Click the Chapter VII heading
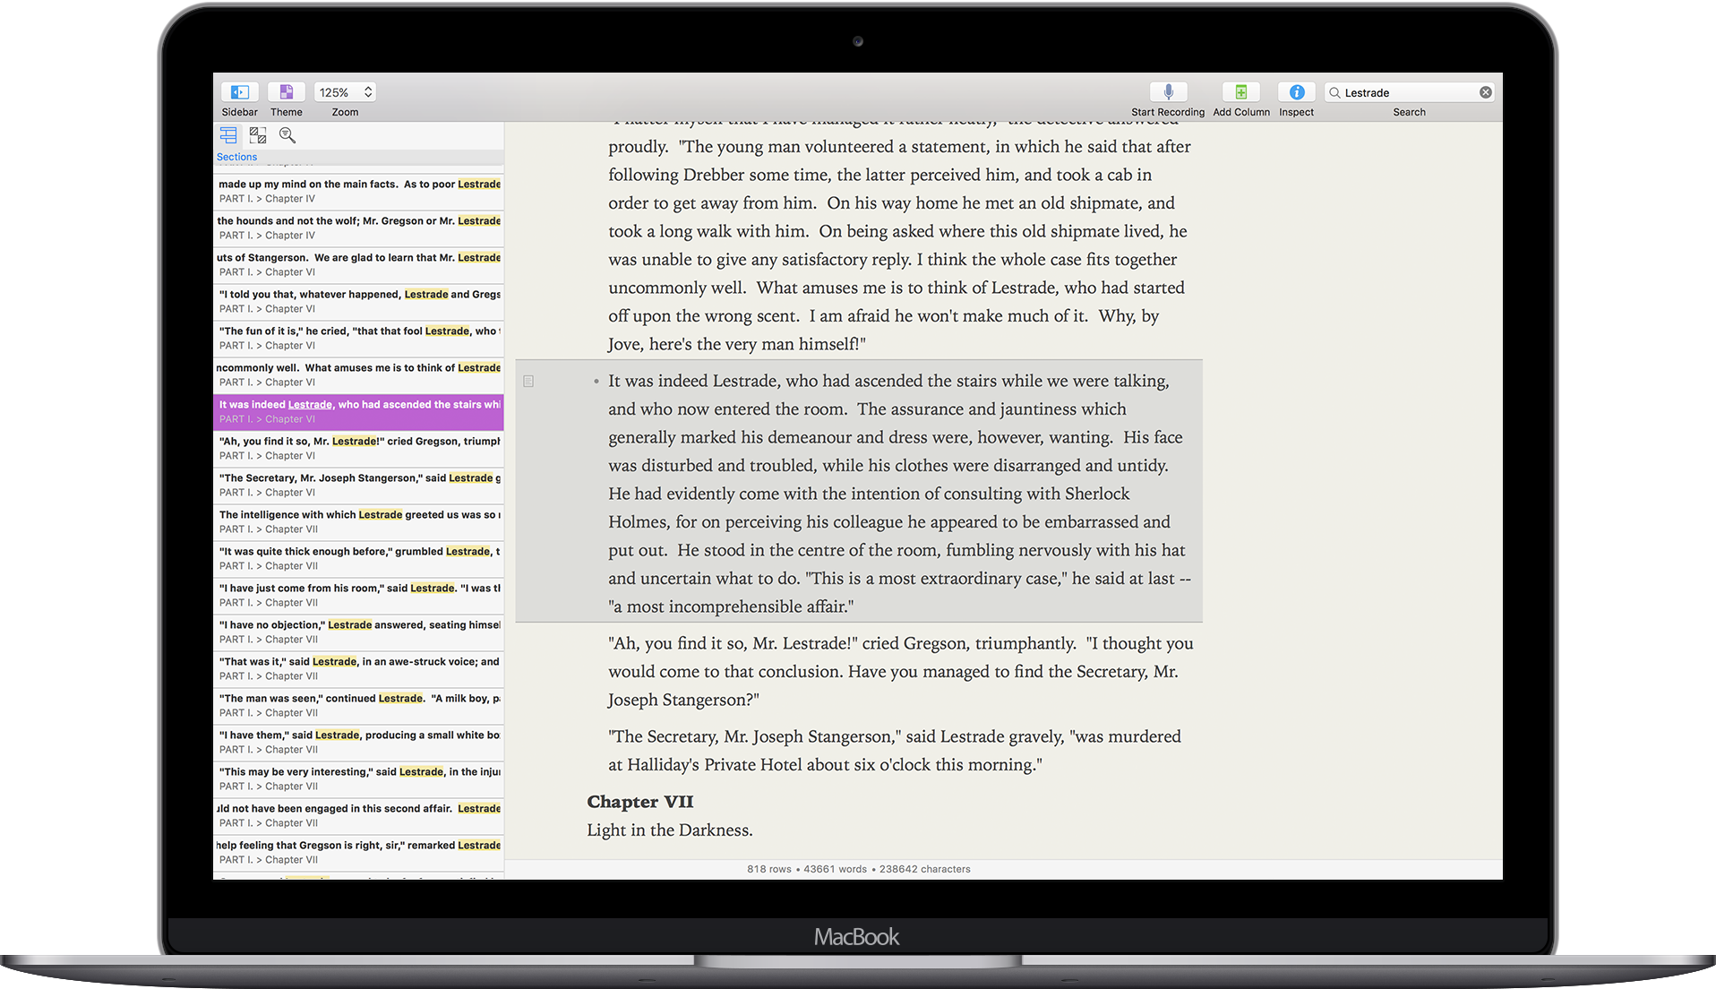The height and width of the screenshot is (989, 1716). 640,802
